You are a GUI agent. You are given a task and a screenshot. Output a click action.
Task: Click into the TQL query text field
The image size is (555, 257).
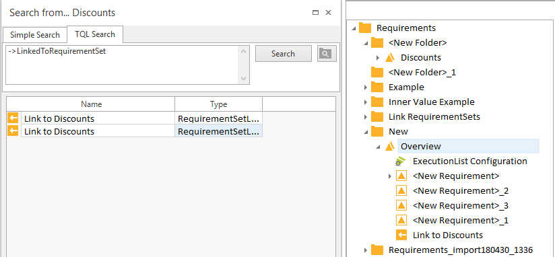123,65
